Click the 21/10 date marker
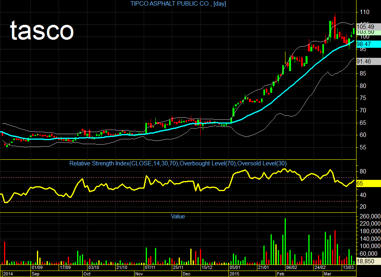This screenshot has height=277, width=381. [x=122, y=267]
